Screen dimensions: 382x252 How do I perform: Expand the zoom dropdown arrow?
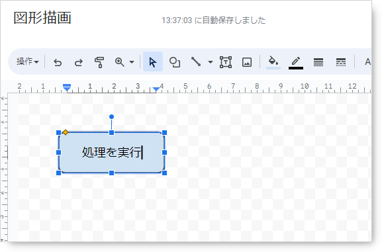[x=132, y=62]
